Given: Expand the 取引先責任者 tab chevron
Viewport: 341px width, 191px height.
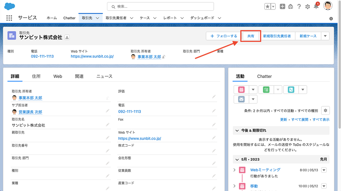Looking at the screenshot, I should coord(132,18).
